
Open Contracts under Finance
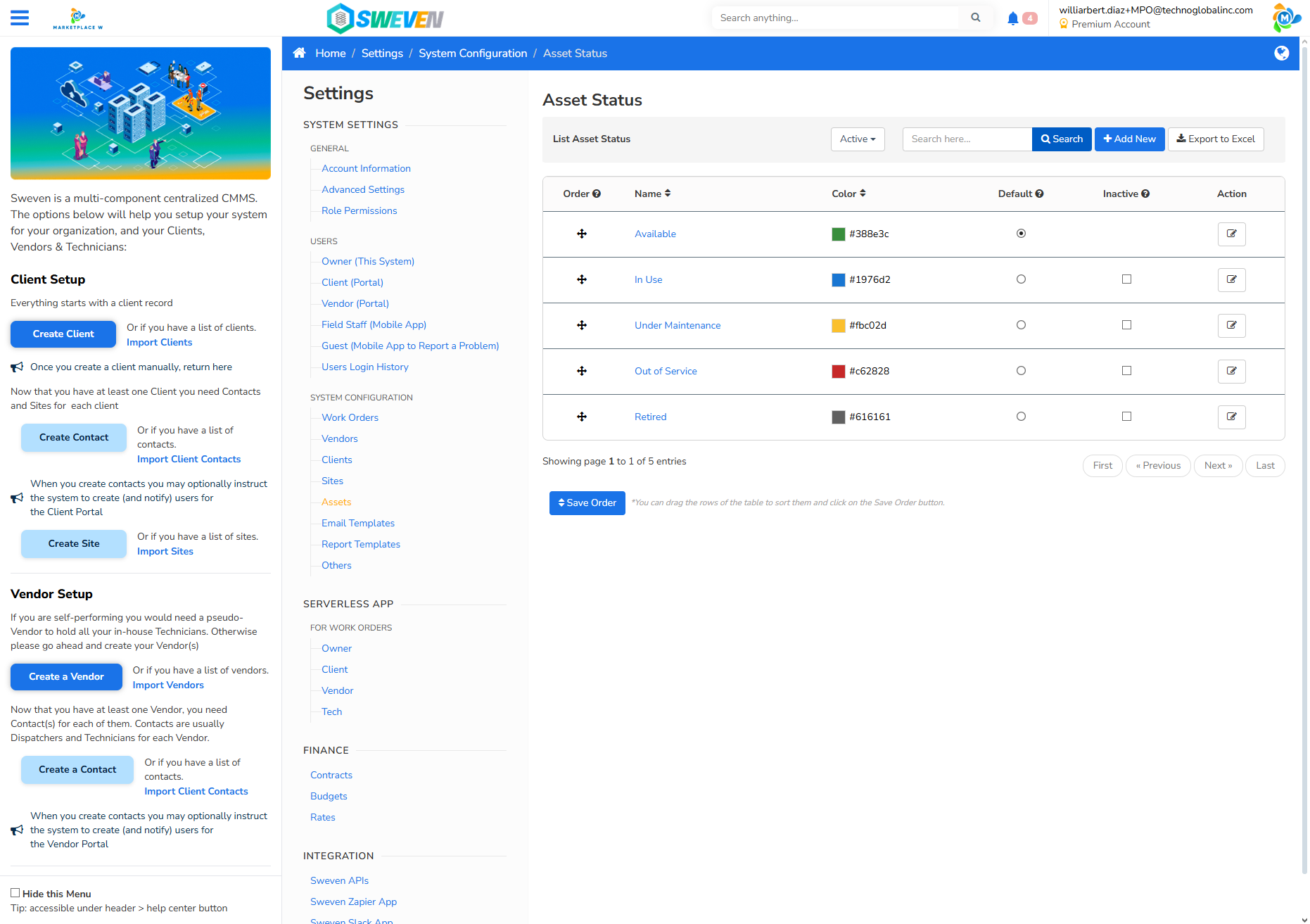(331, 775)
